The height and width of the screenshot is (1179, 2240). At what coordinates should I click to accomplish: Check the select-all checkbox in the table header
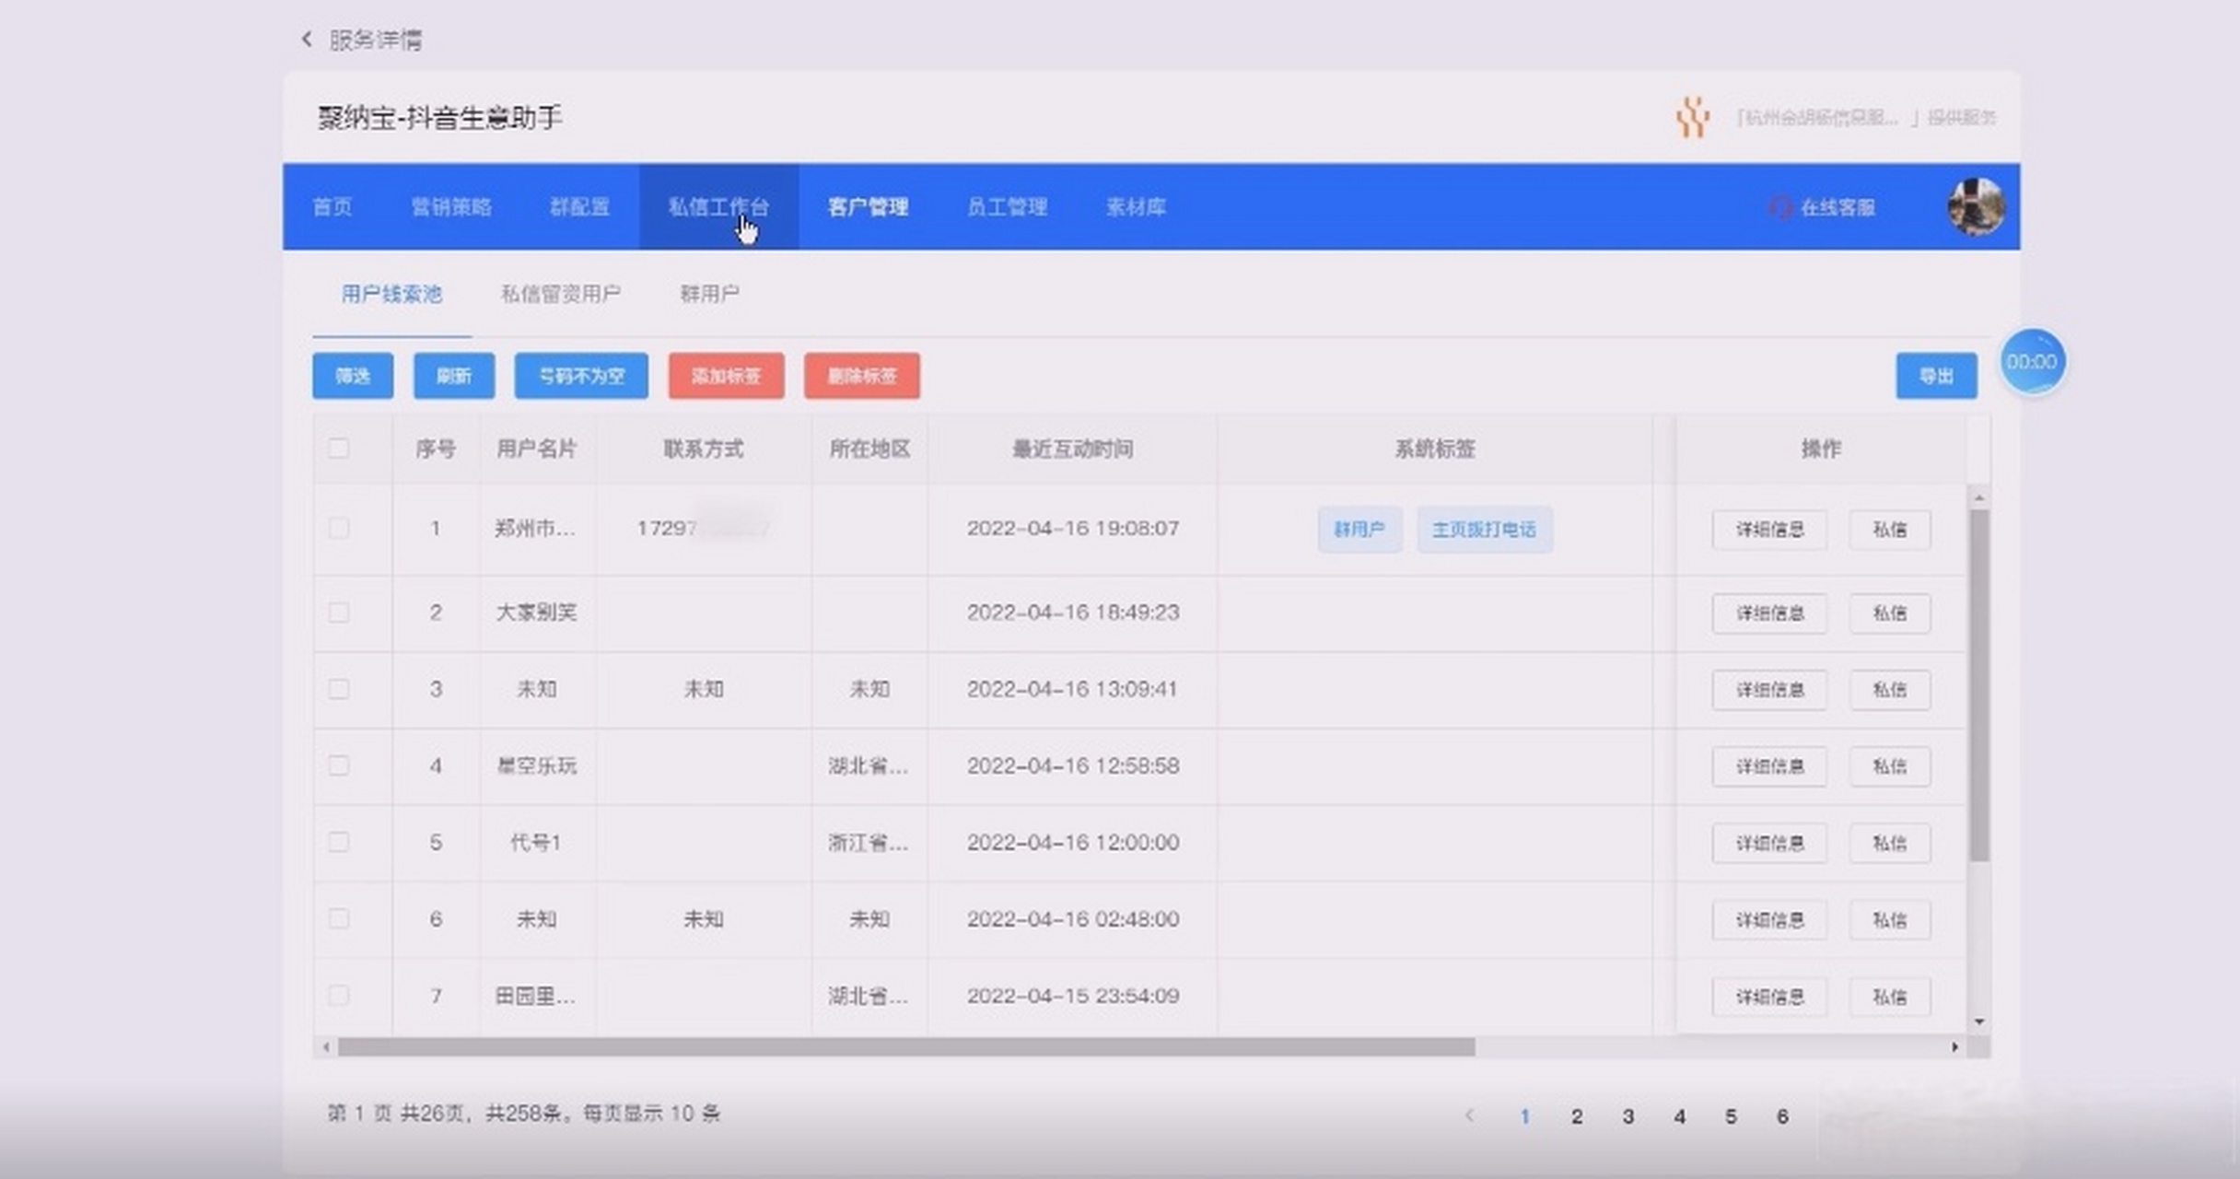(340, 449)
